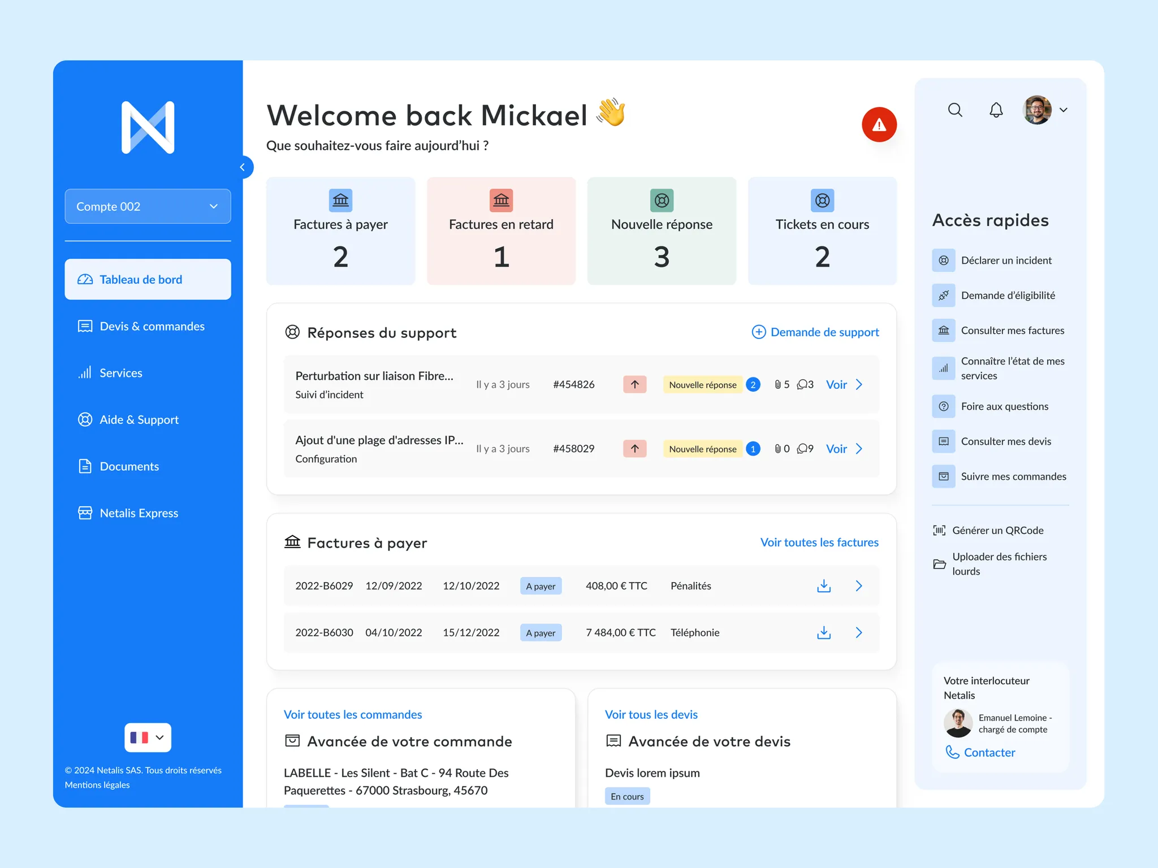Viewport: 1158px width, 868px height.
Task: Click the red alert warning button
Action: pos(879,124)
